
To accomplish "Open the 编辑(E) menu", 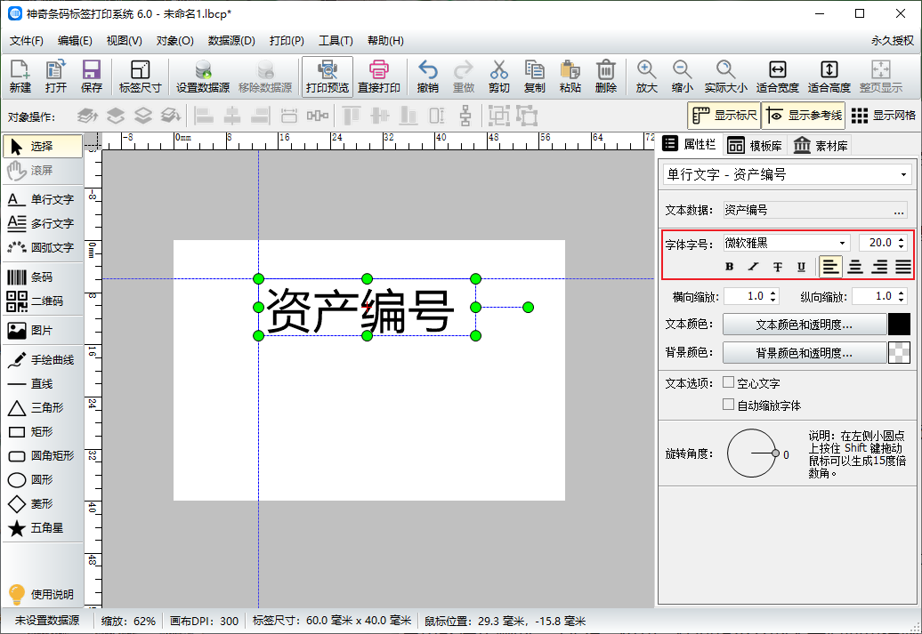I will 75,41.
